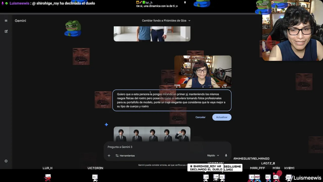Open the generated image of two people standing
323x182 pixels.
coord(152,34)
